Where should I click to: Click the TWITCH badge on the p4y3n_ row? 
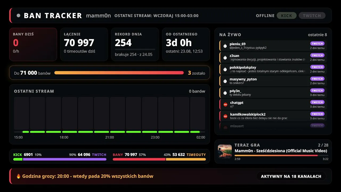317,90
